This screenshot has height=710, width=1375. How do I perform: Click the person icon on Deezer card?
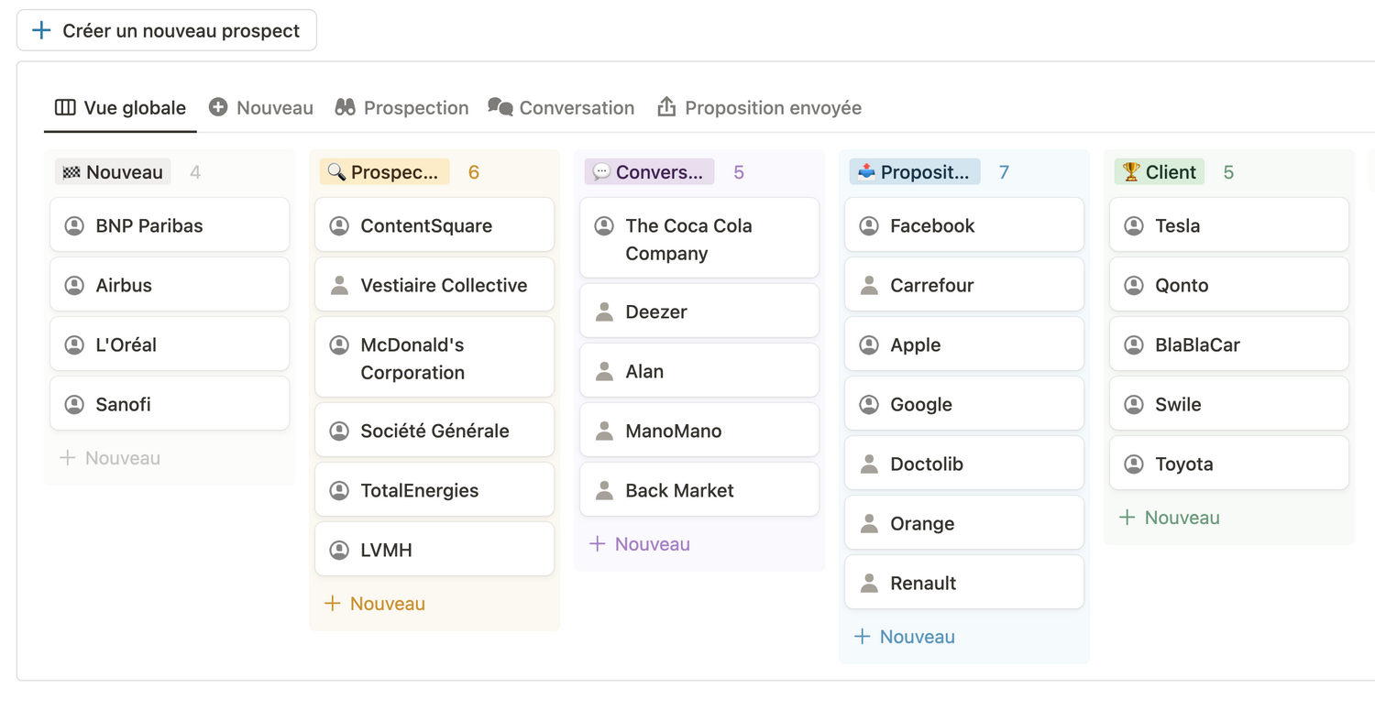click(x=604, y=311)
